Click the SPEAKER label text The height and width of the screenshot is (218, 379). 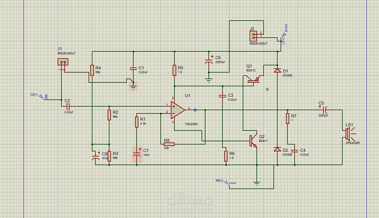pos(352,143)
